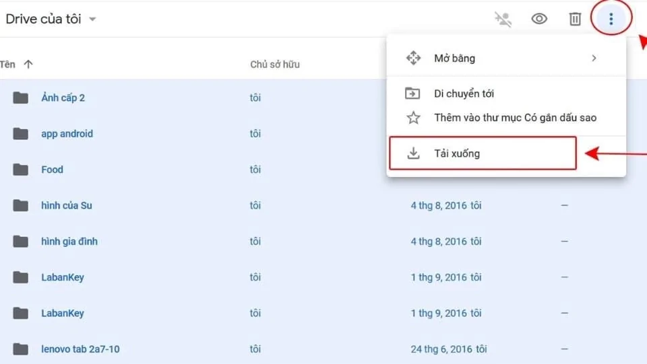This screenshot has width=647, height=364.
Task: Click the folder icon beside Food
Action: 20,170
